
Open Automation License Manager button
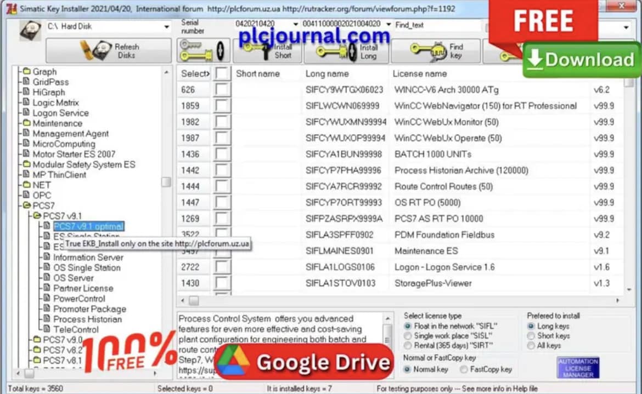pyautogui.click(x=578, y=368)
